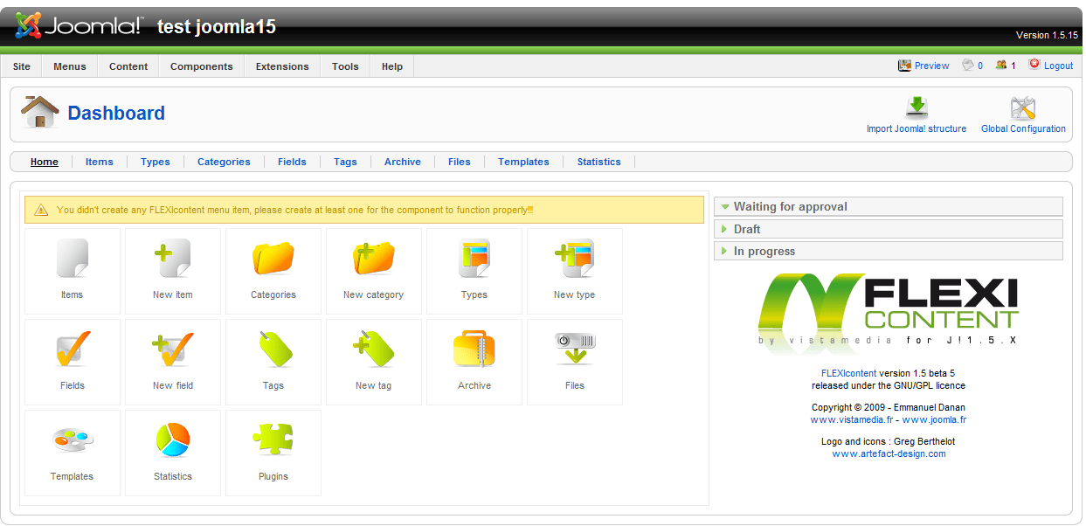The image size is (1086, 526).
Task: Expand the In progress panel
Action: 889,251
